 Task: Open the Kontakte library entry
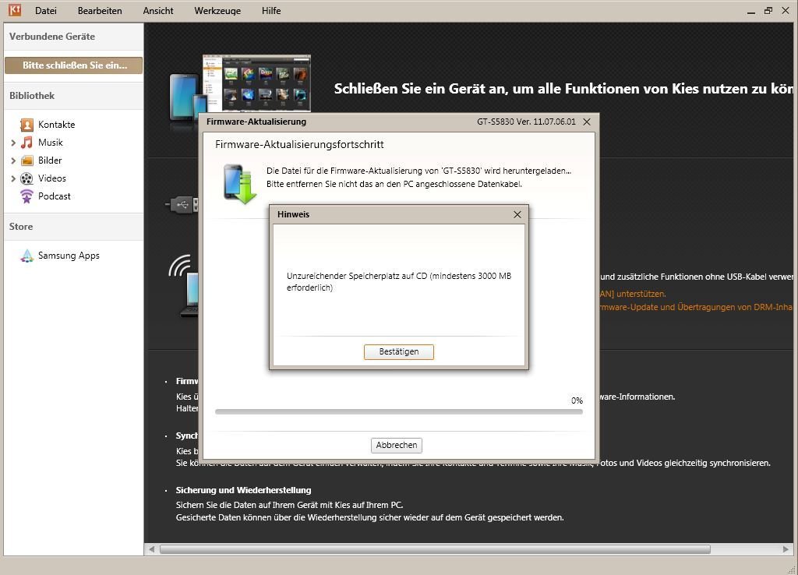[56, 125]
